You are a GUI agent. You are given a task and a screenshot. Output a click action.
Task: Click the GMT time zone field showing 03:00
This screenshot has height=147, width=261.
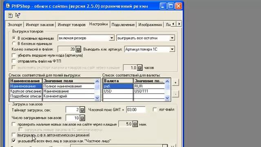pyautogui.click(x=136, y=110)
